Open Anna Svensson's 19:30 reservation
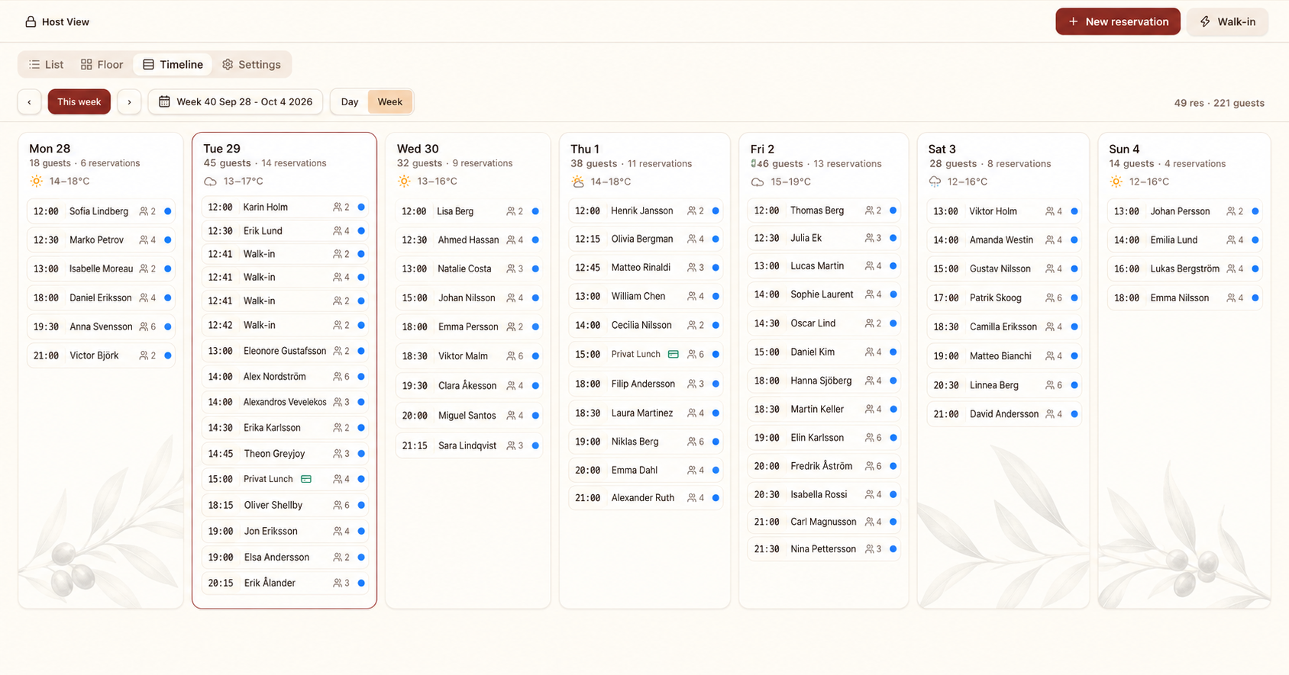1289x675 pixels. (x=101, y=326)
